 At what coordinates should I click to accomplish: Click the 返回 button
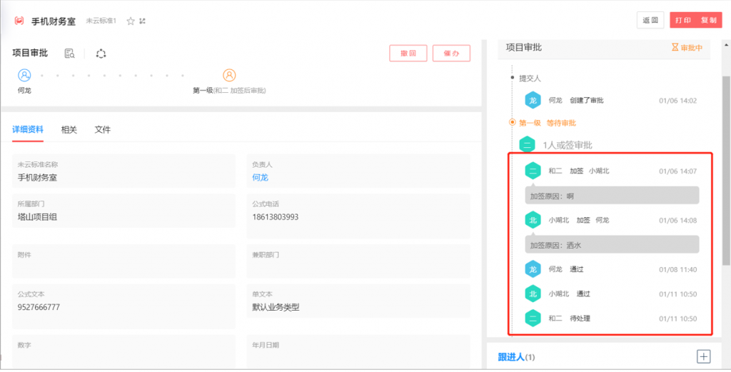click(x=650, y=21)
